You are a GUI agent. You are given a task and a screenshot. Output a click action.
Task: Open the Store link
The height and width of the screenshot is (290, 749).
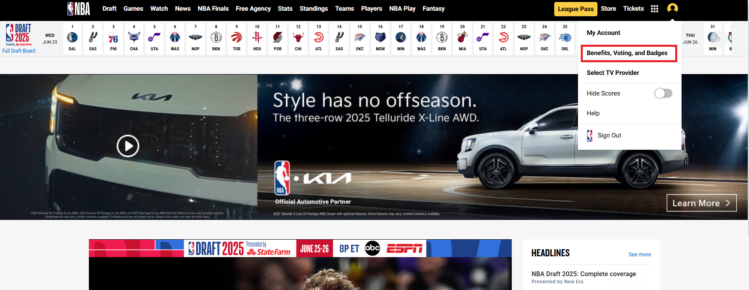point(608,8)
